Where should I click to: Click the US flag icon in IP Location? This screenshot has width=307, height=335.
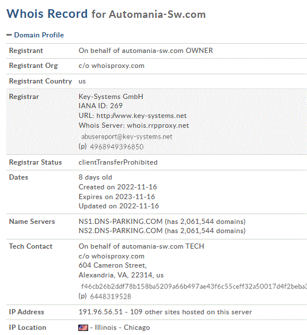tap(83, 328)
